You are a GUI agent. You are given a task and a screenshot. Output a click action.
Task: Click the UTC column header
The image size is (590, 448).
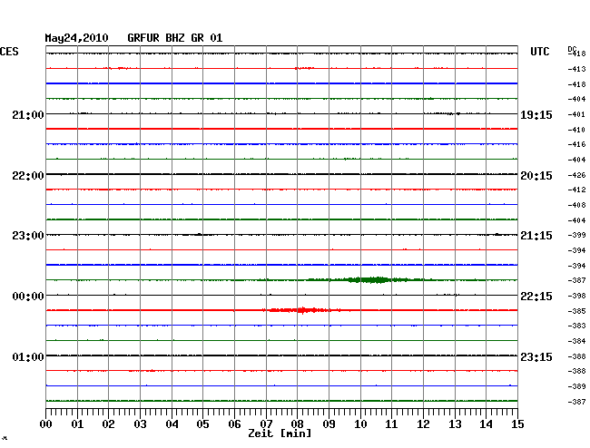539,52
